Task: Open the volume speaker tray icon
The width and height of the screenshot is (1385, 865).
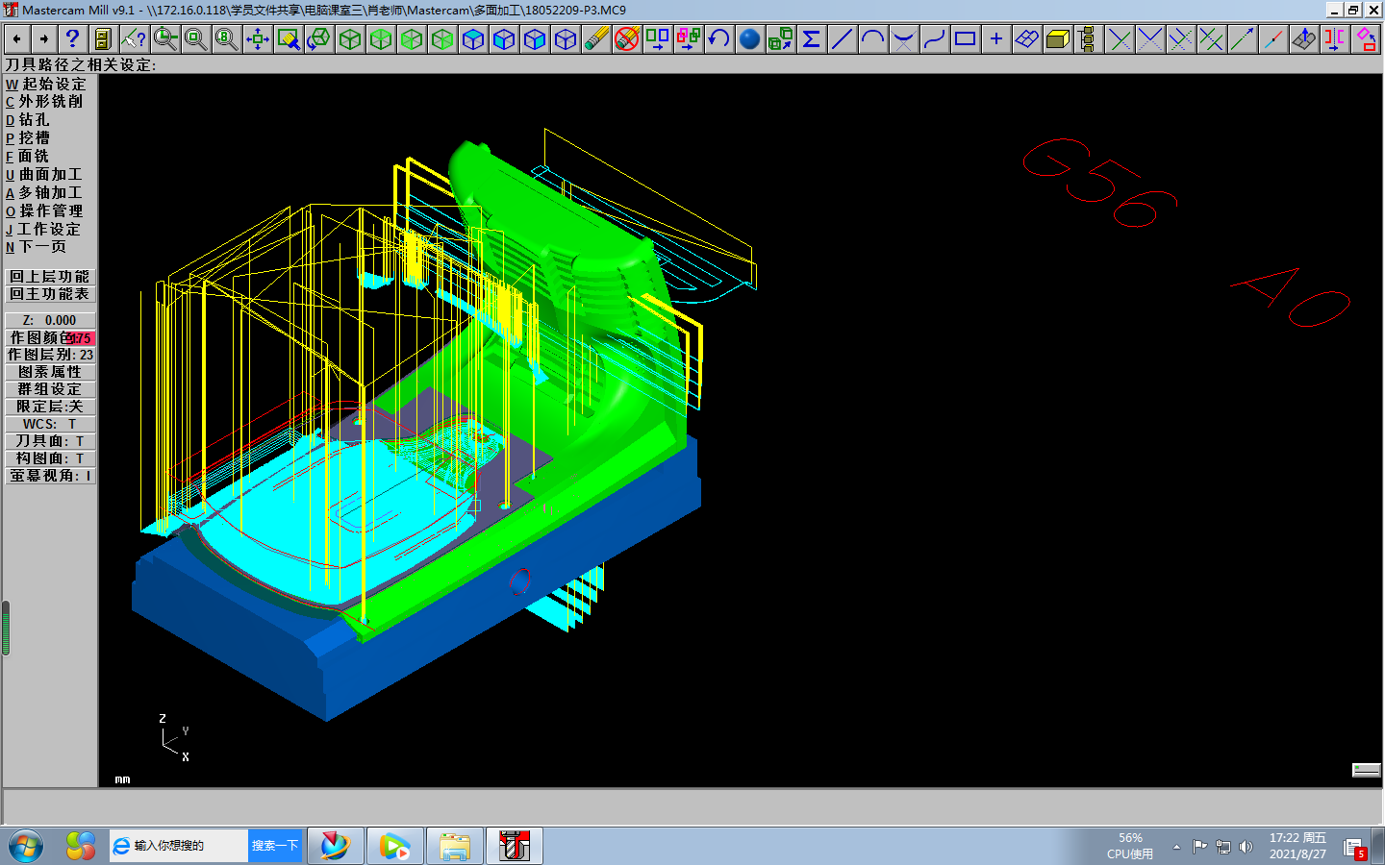Action: coord(1246,847)
